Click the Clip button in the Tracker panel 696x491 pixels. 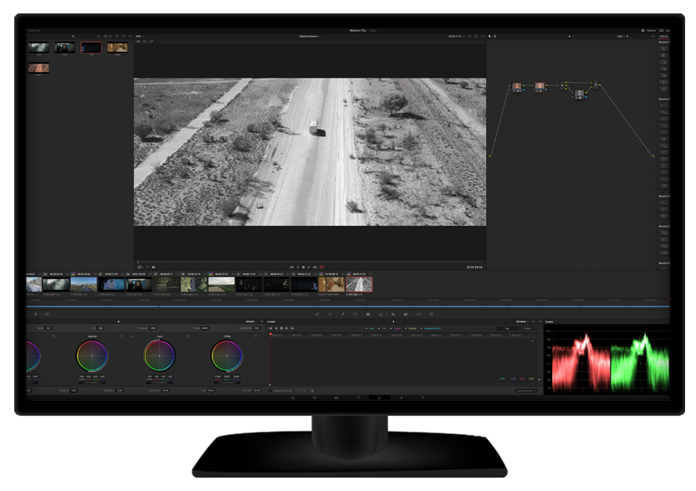tap(507, 328)
